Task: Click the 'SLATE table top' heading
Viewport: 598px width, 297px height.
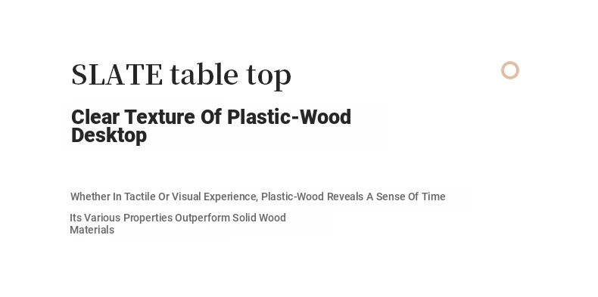Action: pos(181,76)
